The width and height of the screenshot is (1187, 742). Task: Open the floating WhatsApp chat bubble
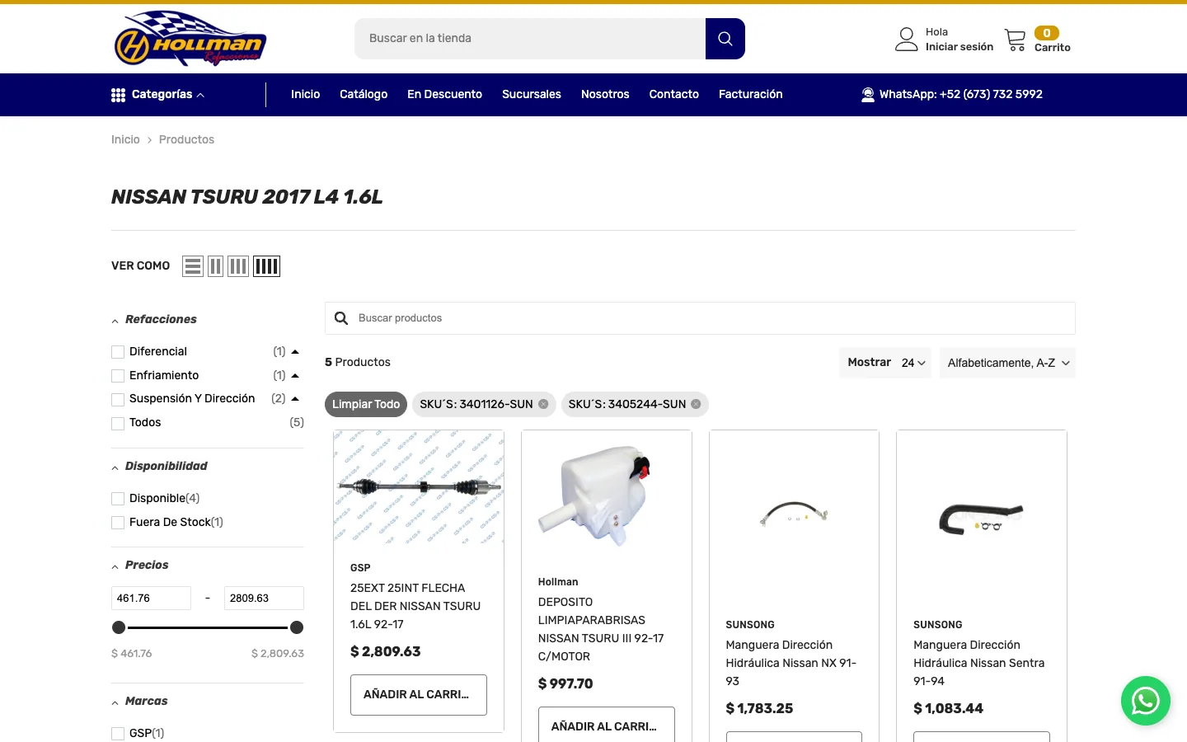click(x=1146, y=701)
